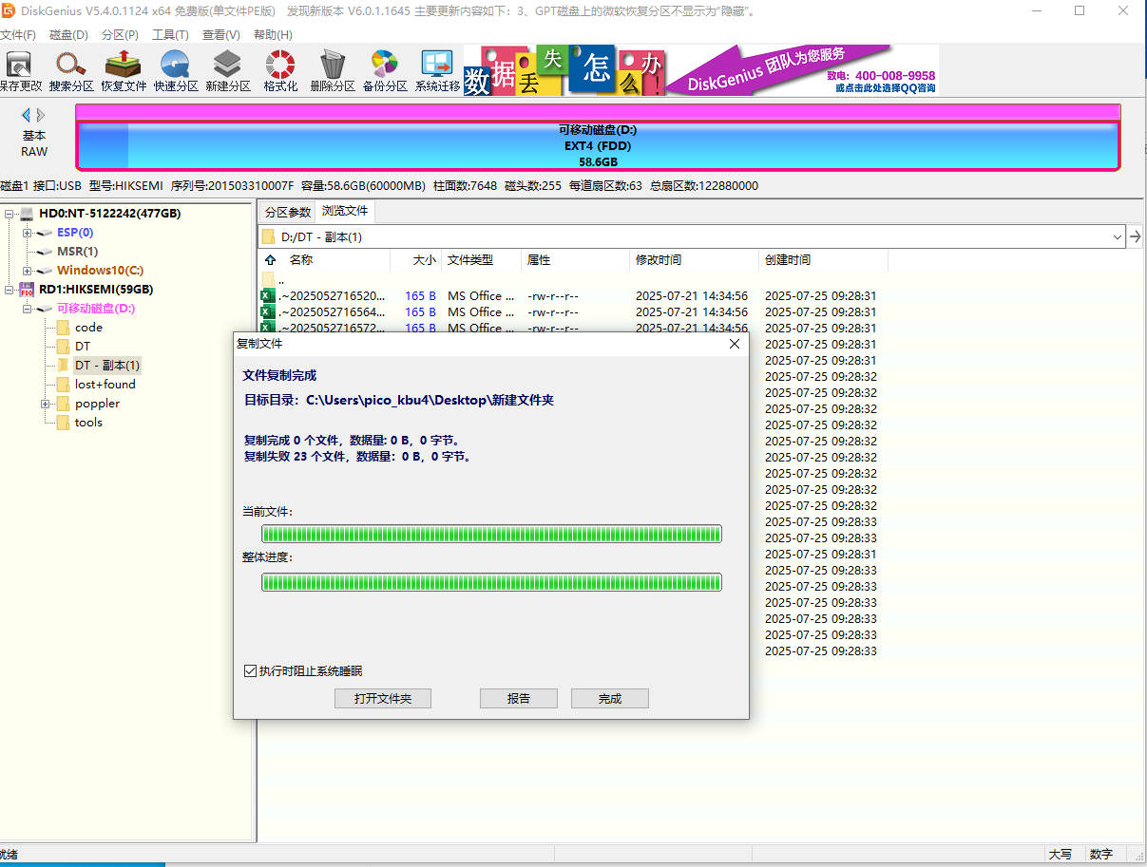The height and width of the screenshot is (867, 1147).
Task: Open the 查看(V) menu
Action: click(x=221, y=34)
